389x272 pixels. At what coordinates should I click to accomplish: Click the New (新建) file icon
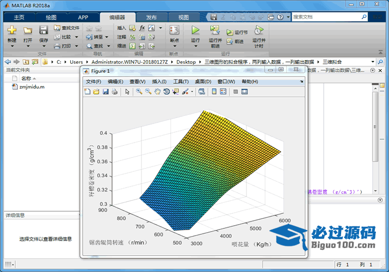(x=11, y=30)
